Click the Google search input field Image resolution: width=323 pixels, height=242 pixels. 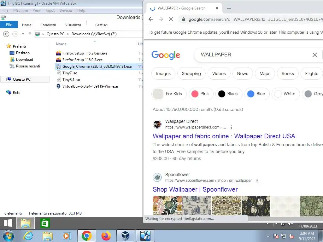[255, 55]
